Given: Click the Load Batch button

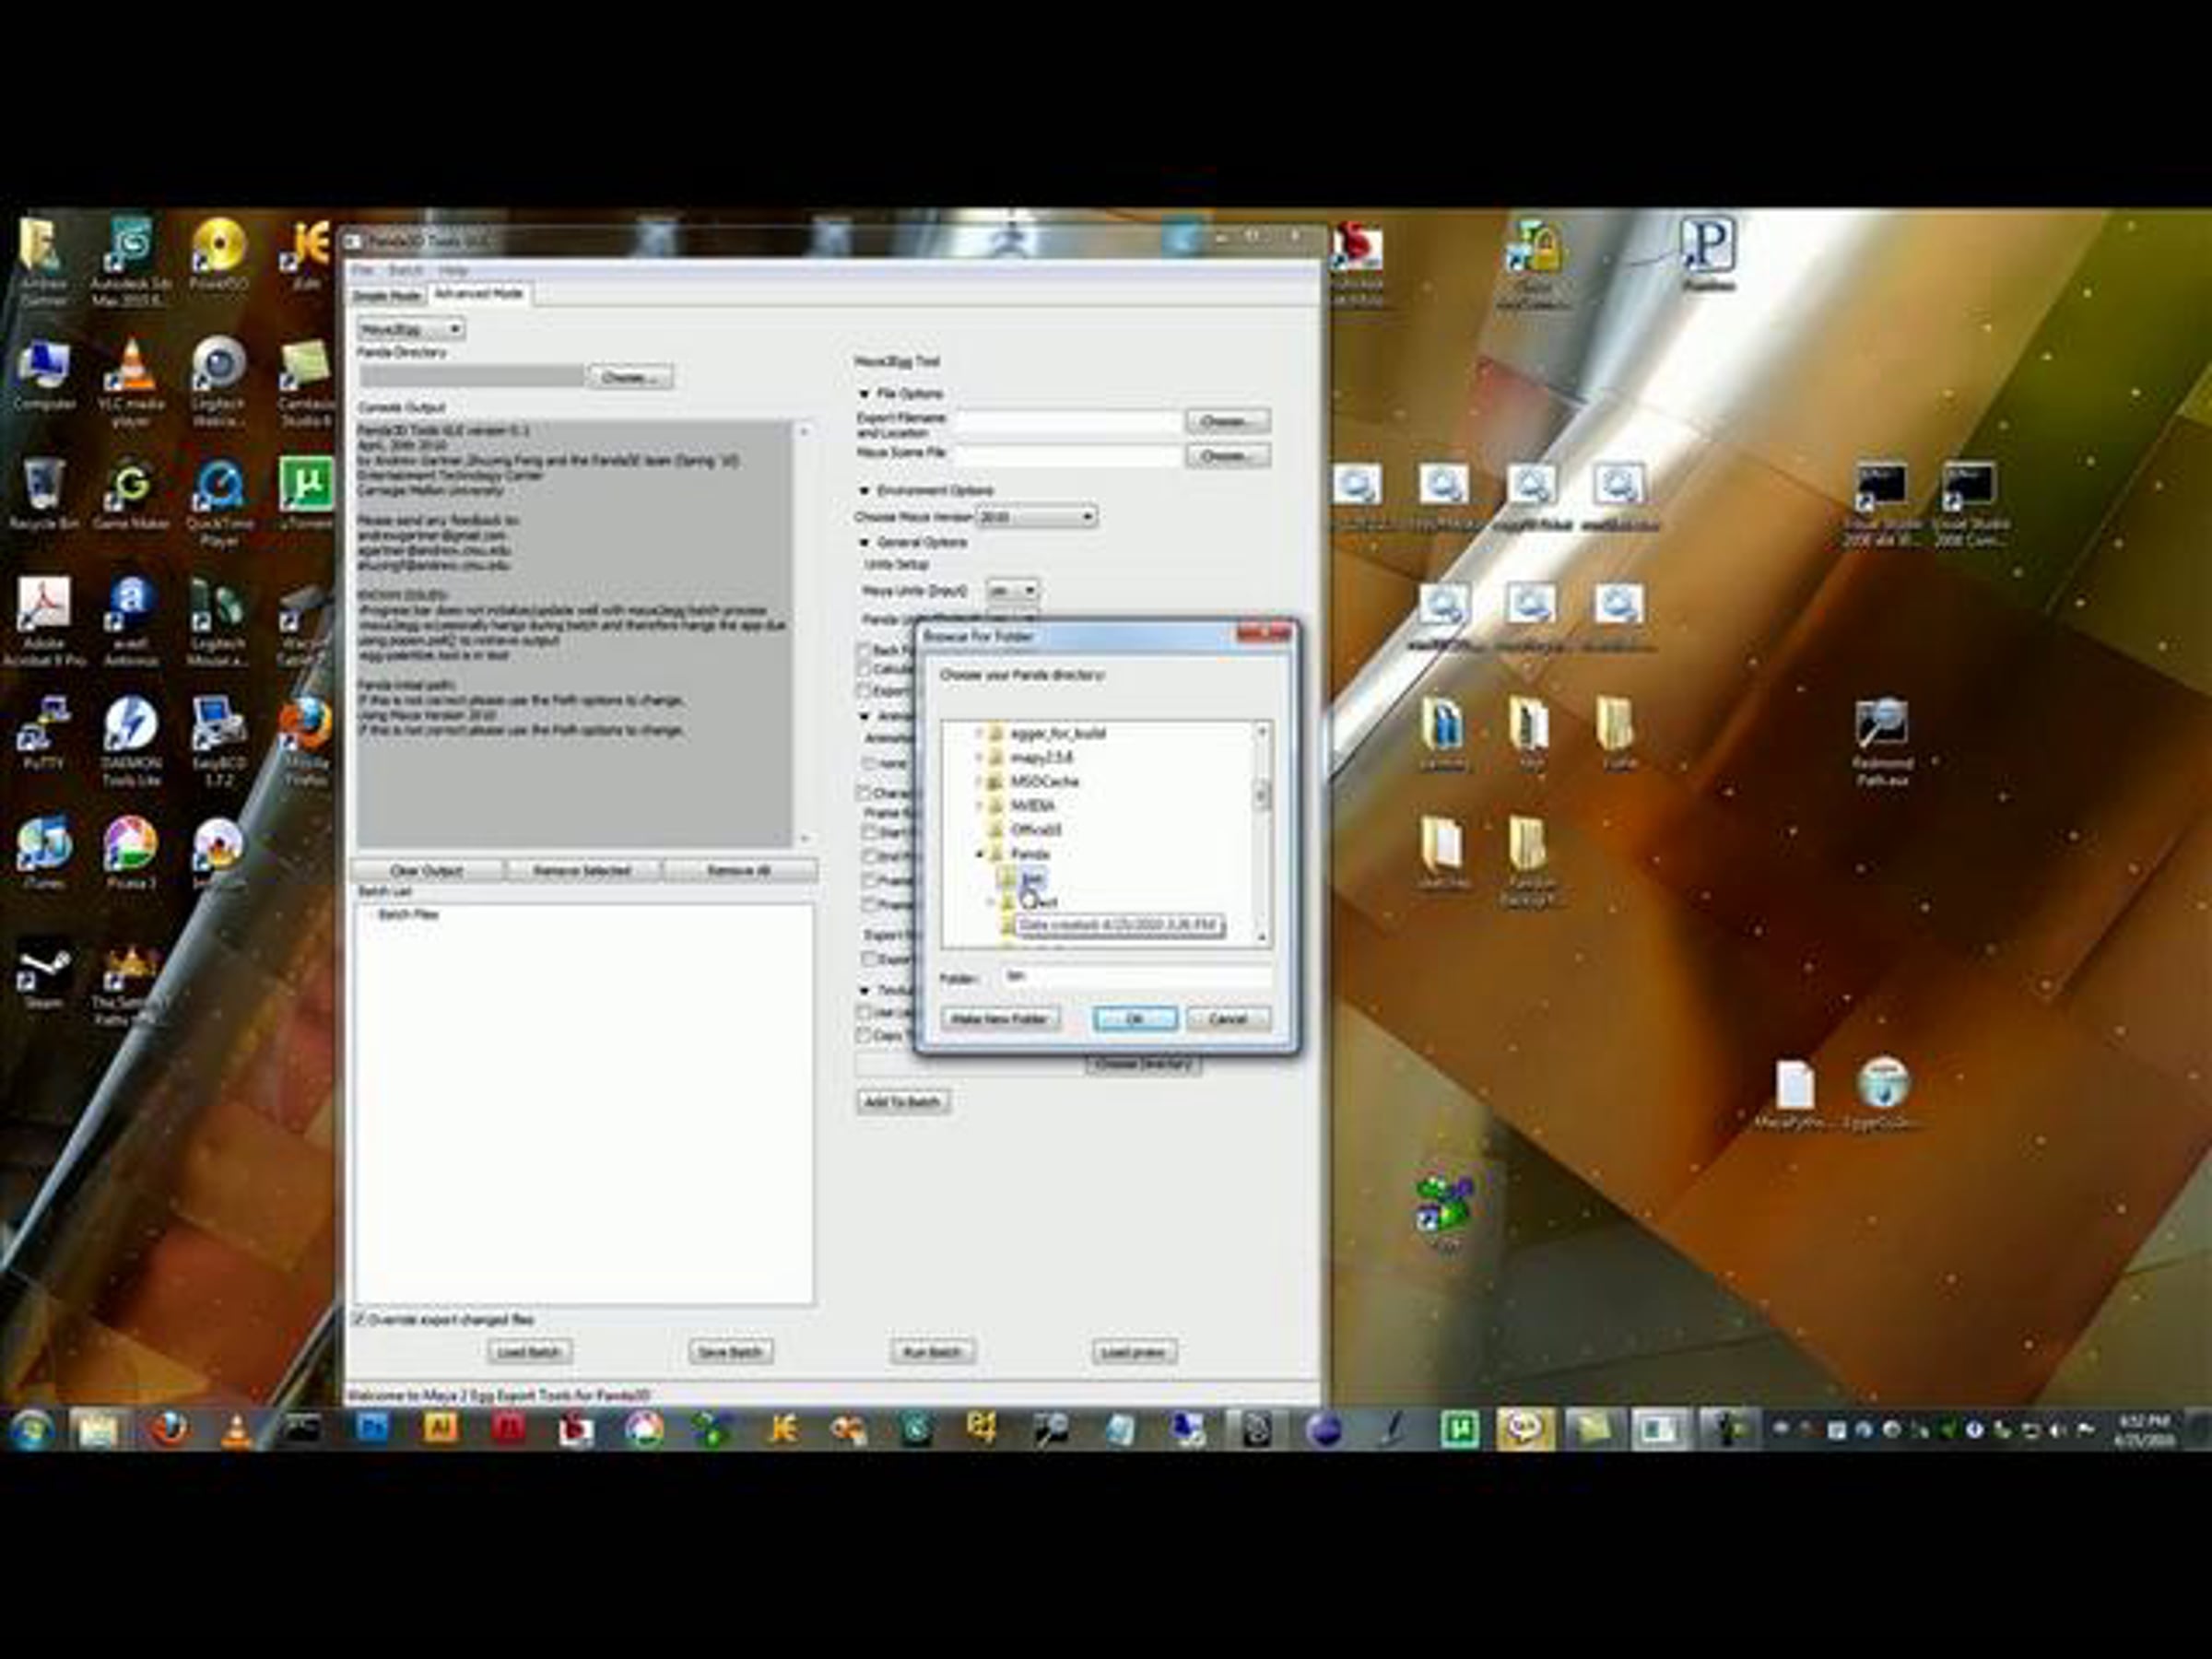Looking at the screenshot, I should [530, 1352].
